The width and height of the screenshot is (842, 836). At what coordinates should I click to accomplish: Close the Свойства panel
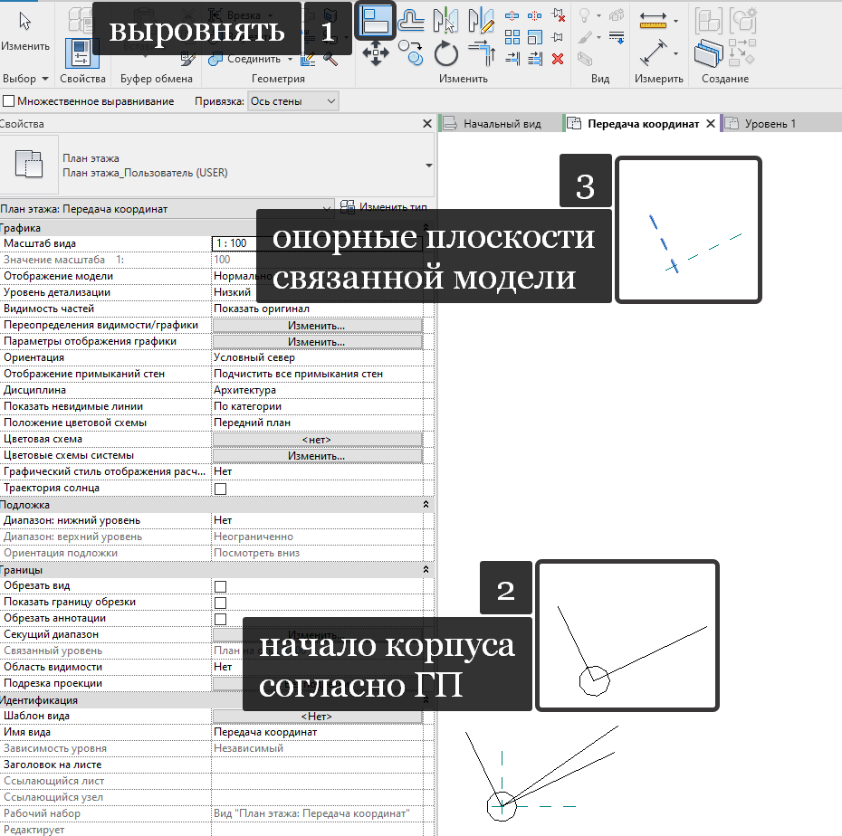click(427, 123)
